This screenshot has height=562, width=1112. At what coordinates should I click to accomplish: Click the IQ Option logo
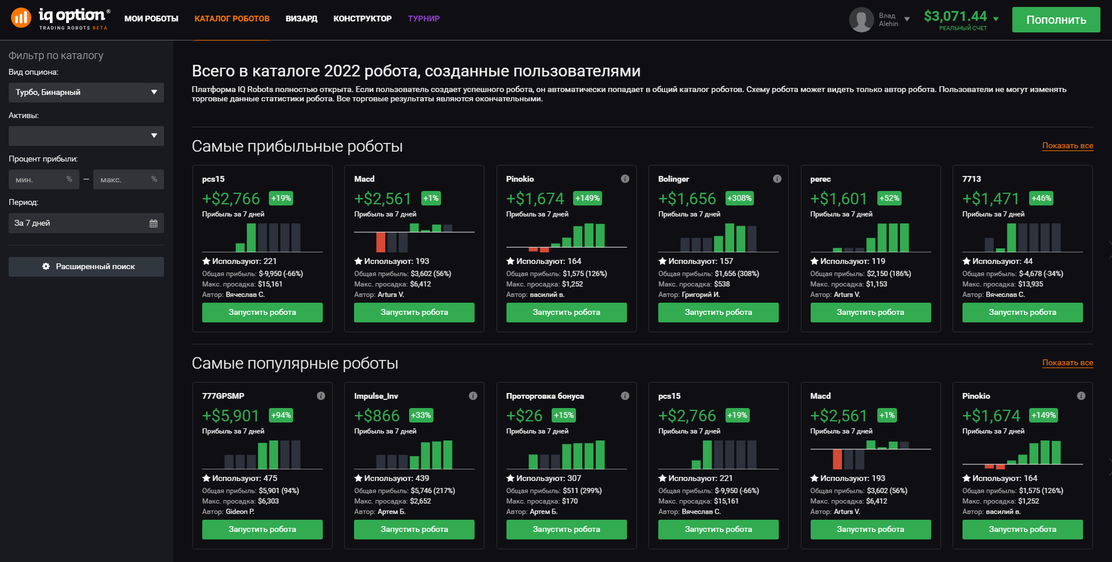tap(60, 19)
